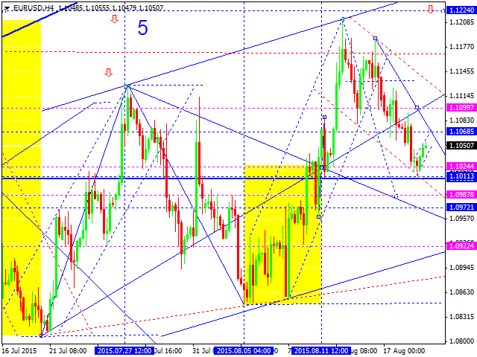Click the blue 1.12240 price level label
Image resolution: width=477 pixels, height=357 pixels.
461,10
